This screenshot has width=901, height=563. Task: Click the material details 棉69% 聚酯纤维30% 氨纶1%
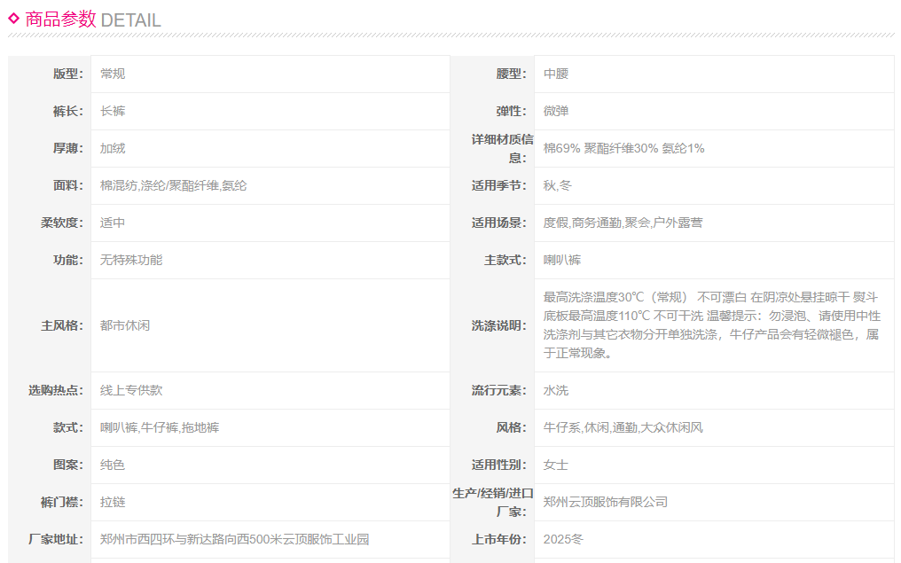623,148
